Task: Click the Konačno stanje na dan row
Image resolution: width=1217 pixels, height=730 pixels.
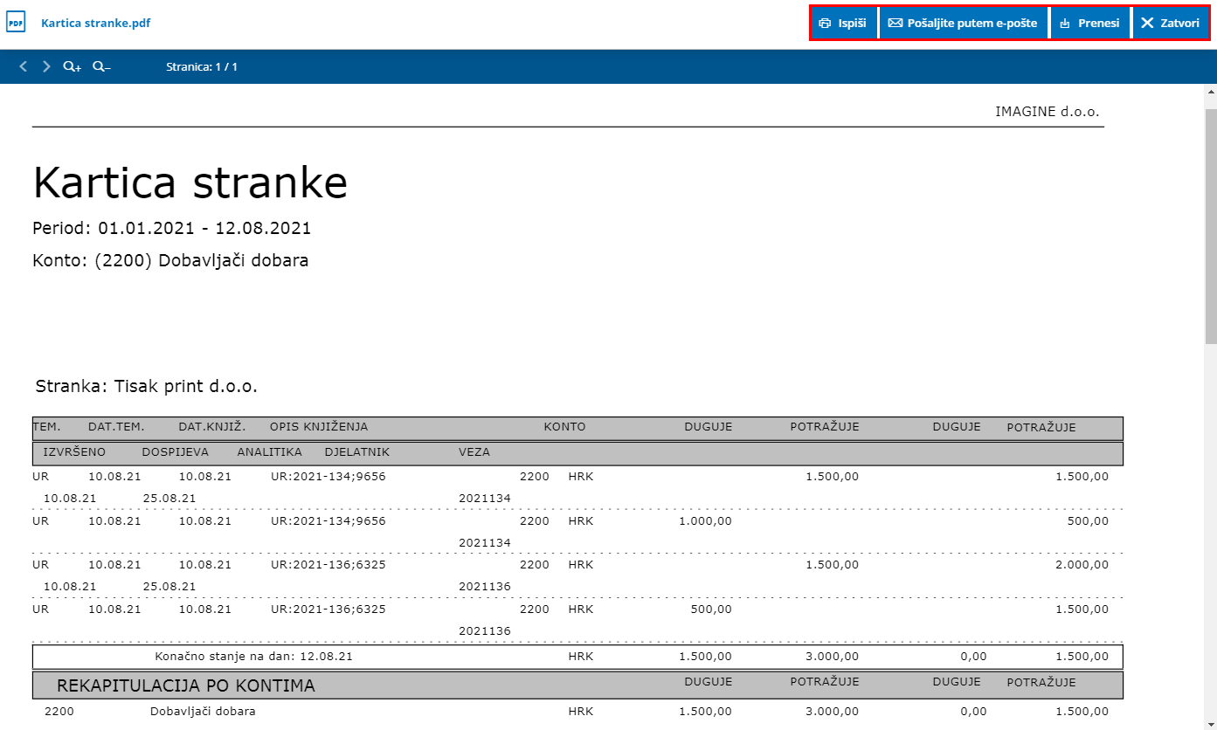Action: click(577, 656)
